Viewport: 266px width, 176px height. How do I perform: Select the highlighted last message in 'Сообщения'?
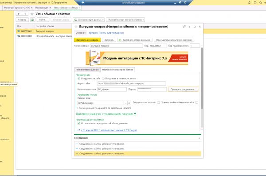coord(137,153)
